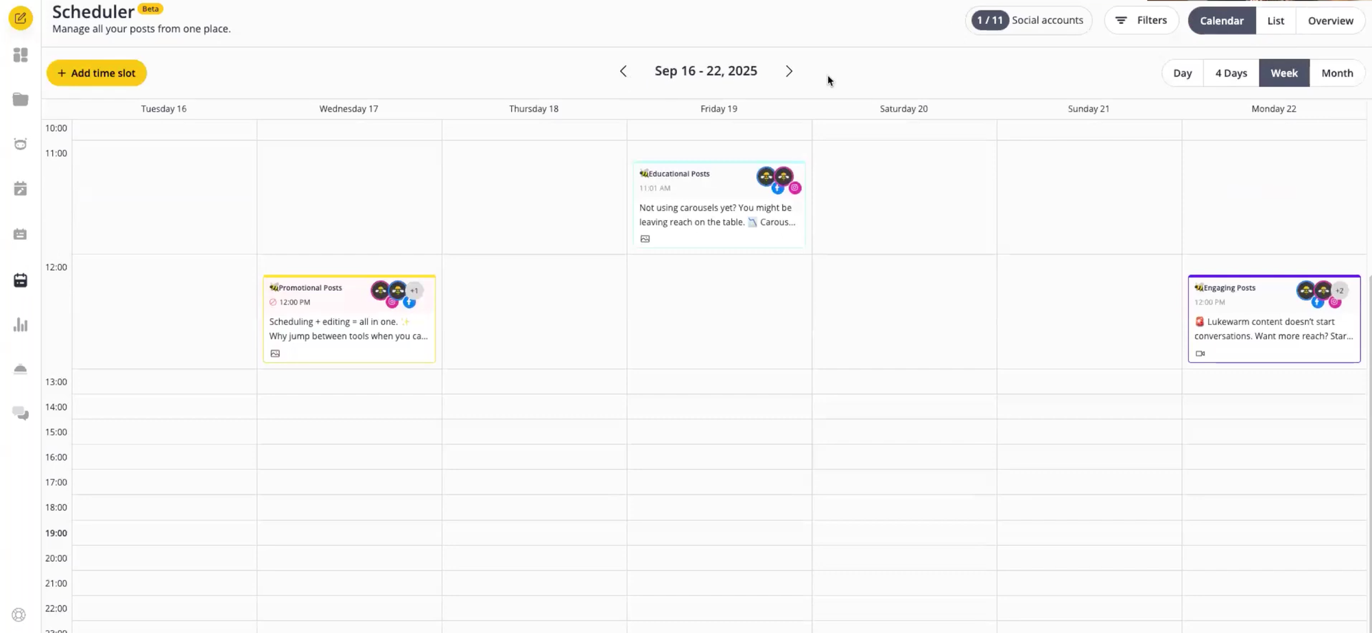Switch to the Overview tab
Screen dimensions: 1372x633
1330,21
